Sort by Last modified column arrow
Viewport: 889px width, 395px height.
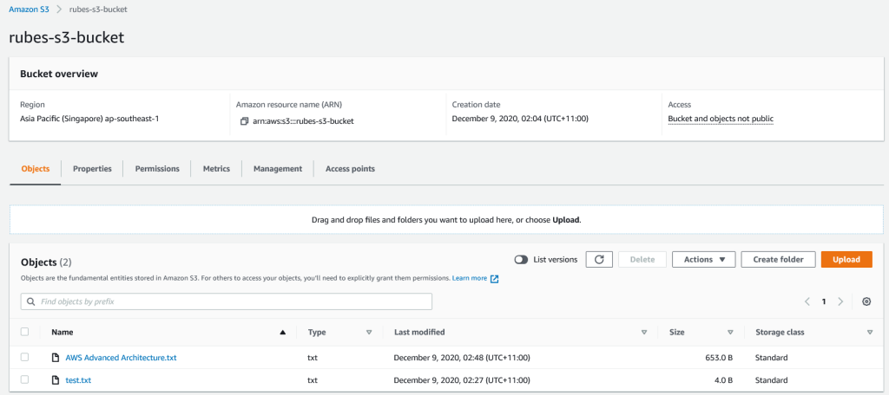tap(643, 332)
